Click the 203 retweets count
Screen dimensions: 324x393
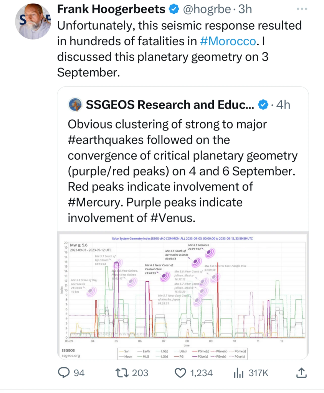point(140,373)
